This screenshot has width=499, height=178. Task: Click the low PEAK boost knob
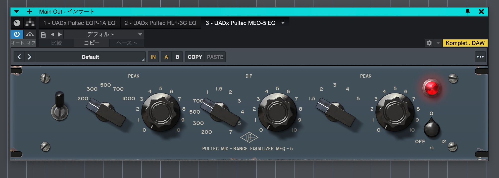pos(161,112)
